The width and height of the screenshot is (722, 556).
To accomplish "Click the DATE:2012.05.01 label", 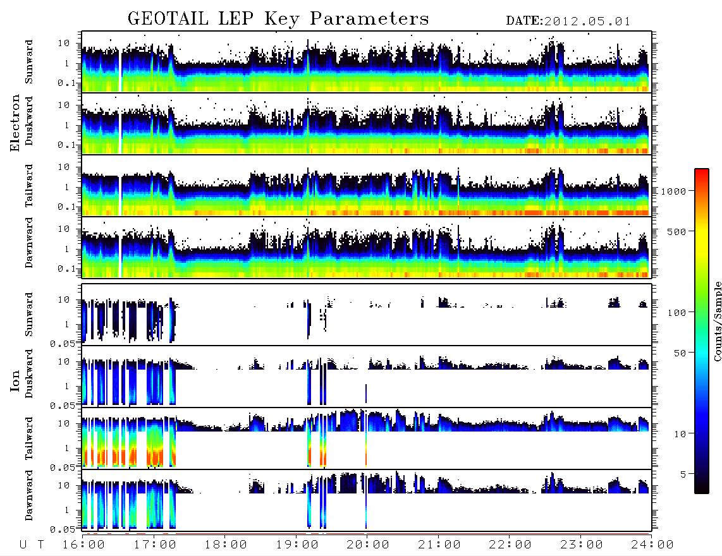I will 568,21.
